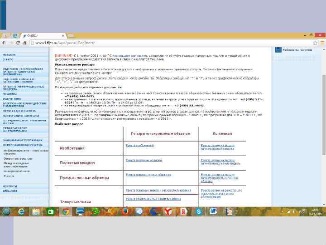Open the first pinned tab
Screen dimensions: 326x245
tap(6, 36)
